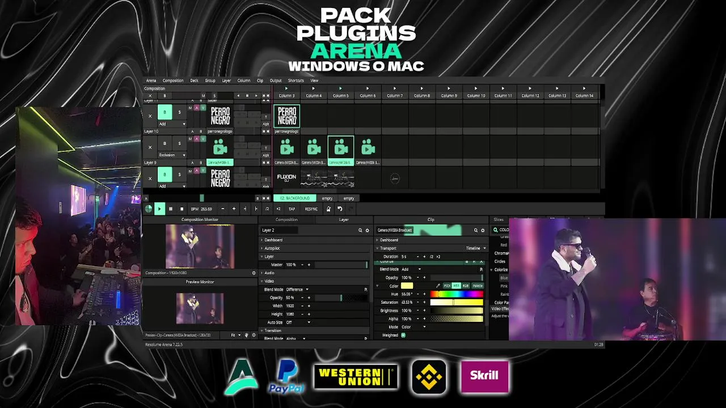
Task: Trigger Column 3 play arrow
Action: pyautogui.click(x=286, y=88)
